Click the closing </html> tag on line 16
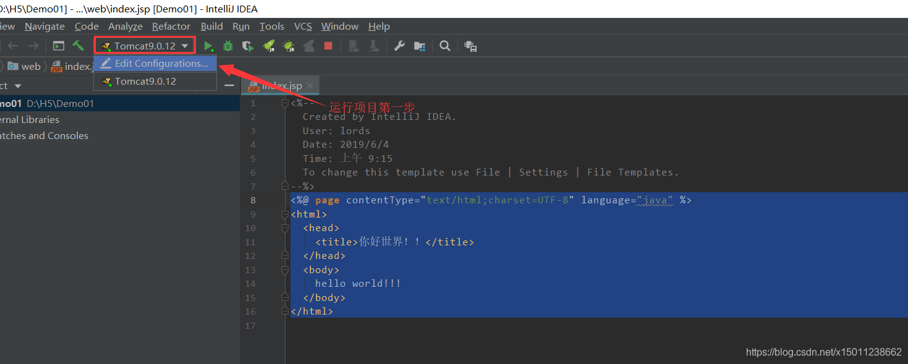This screenshot has width=908, height=364. [x=312, y=311]
